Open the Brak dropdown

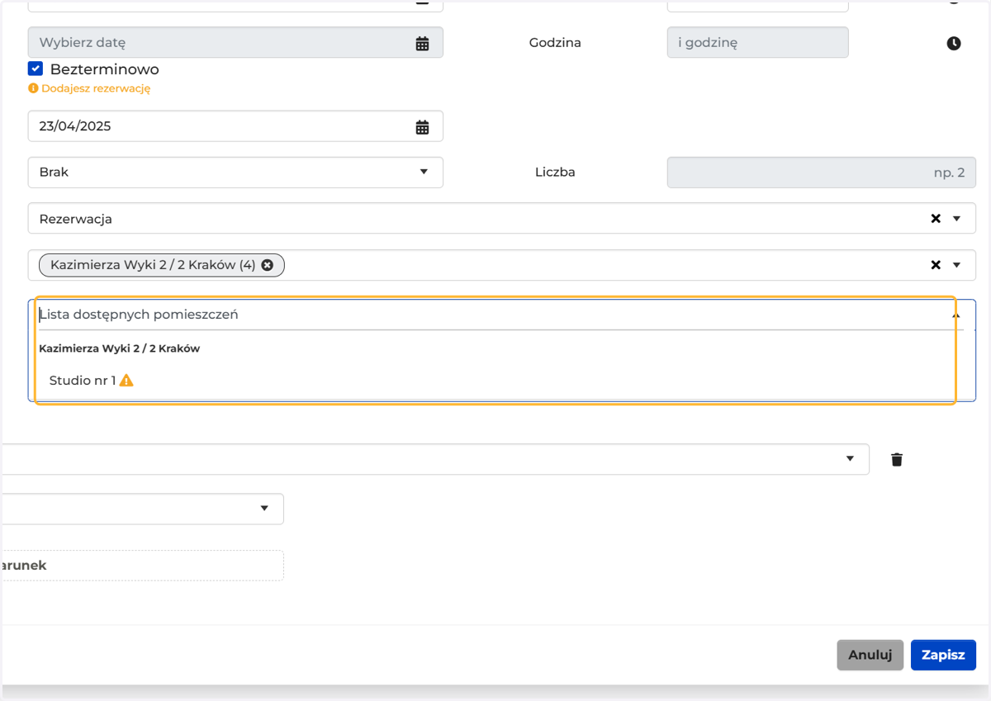[x=235, y=173]
